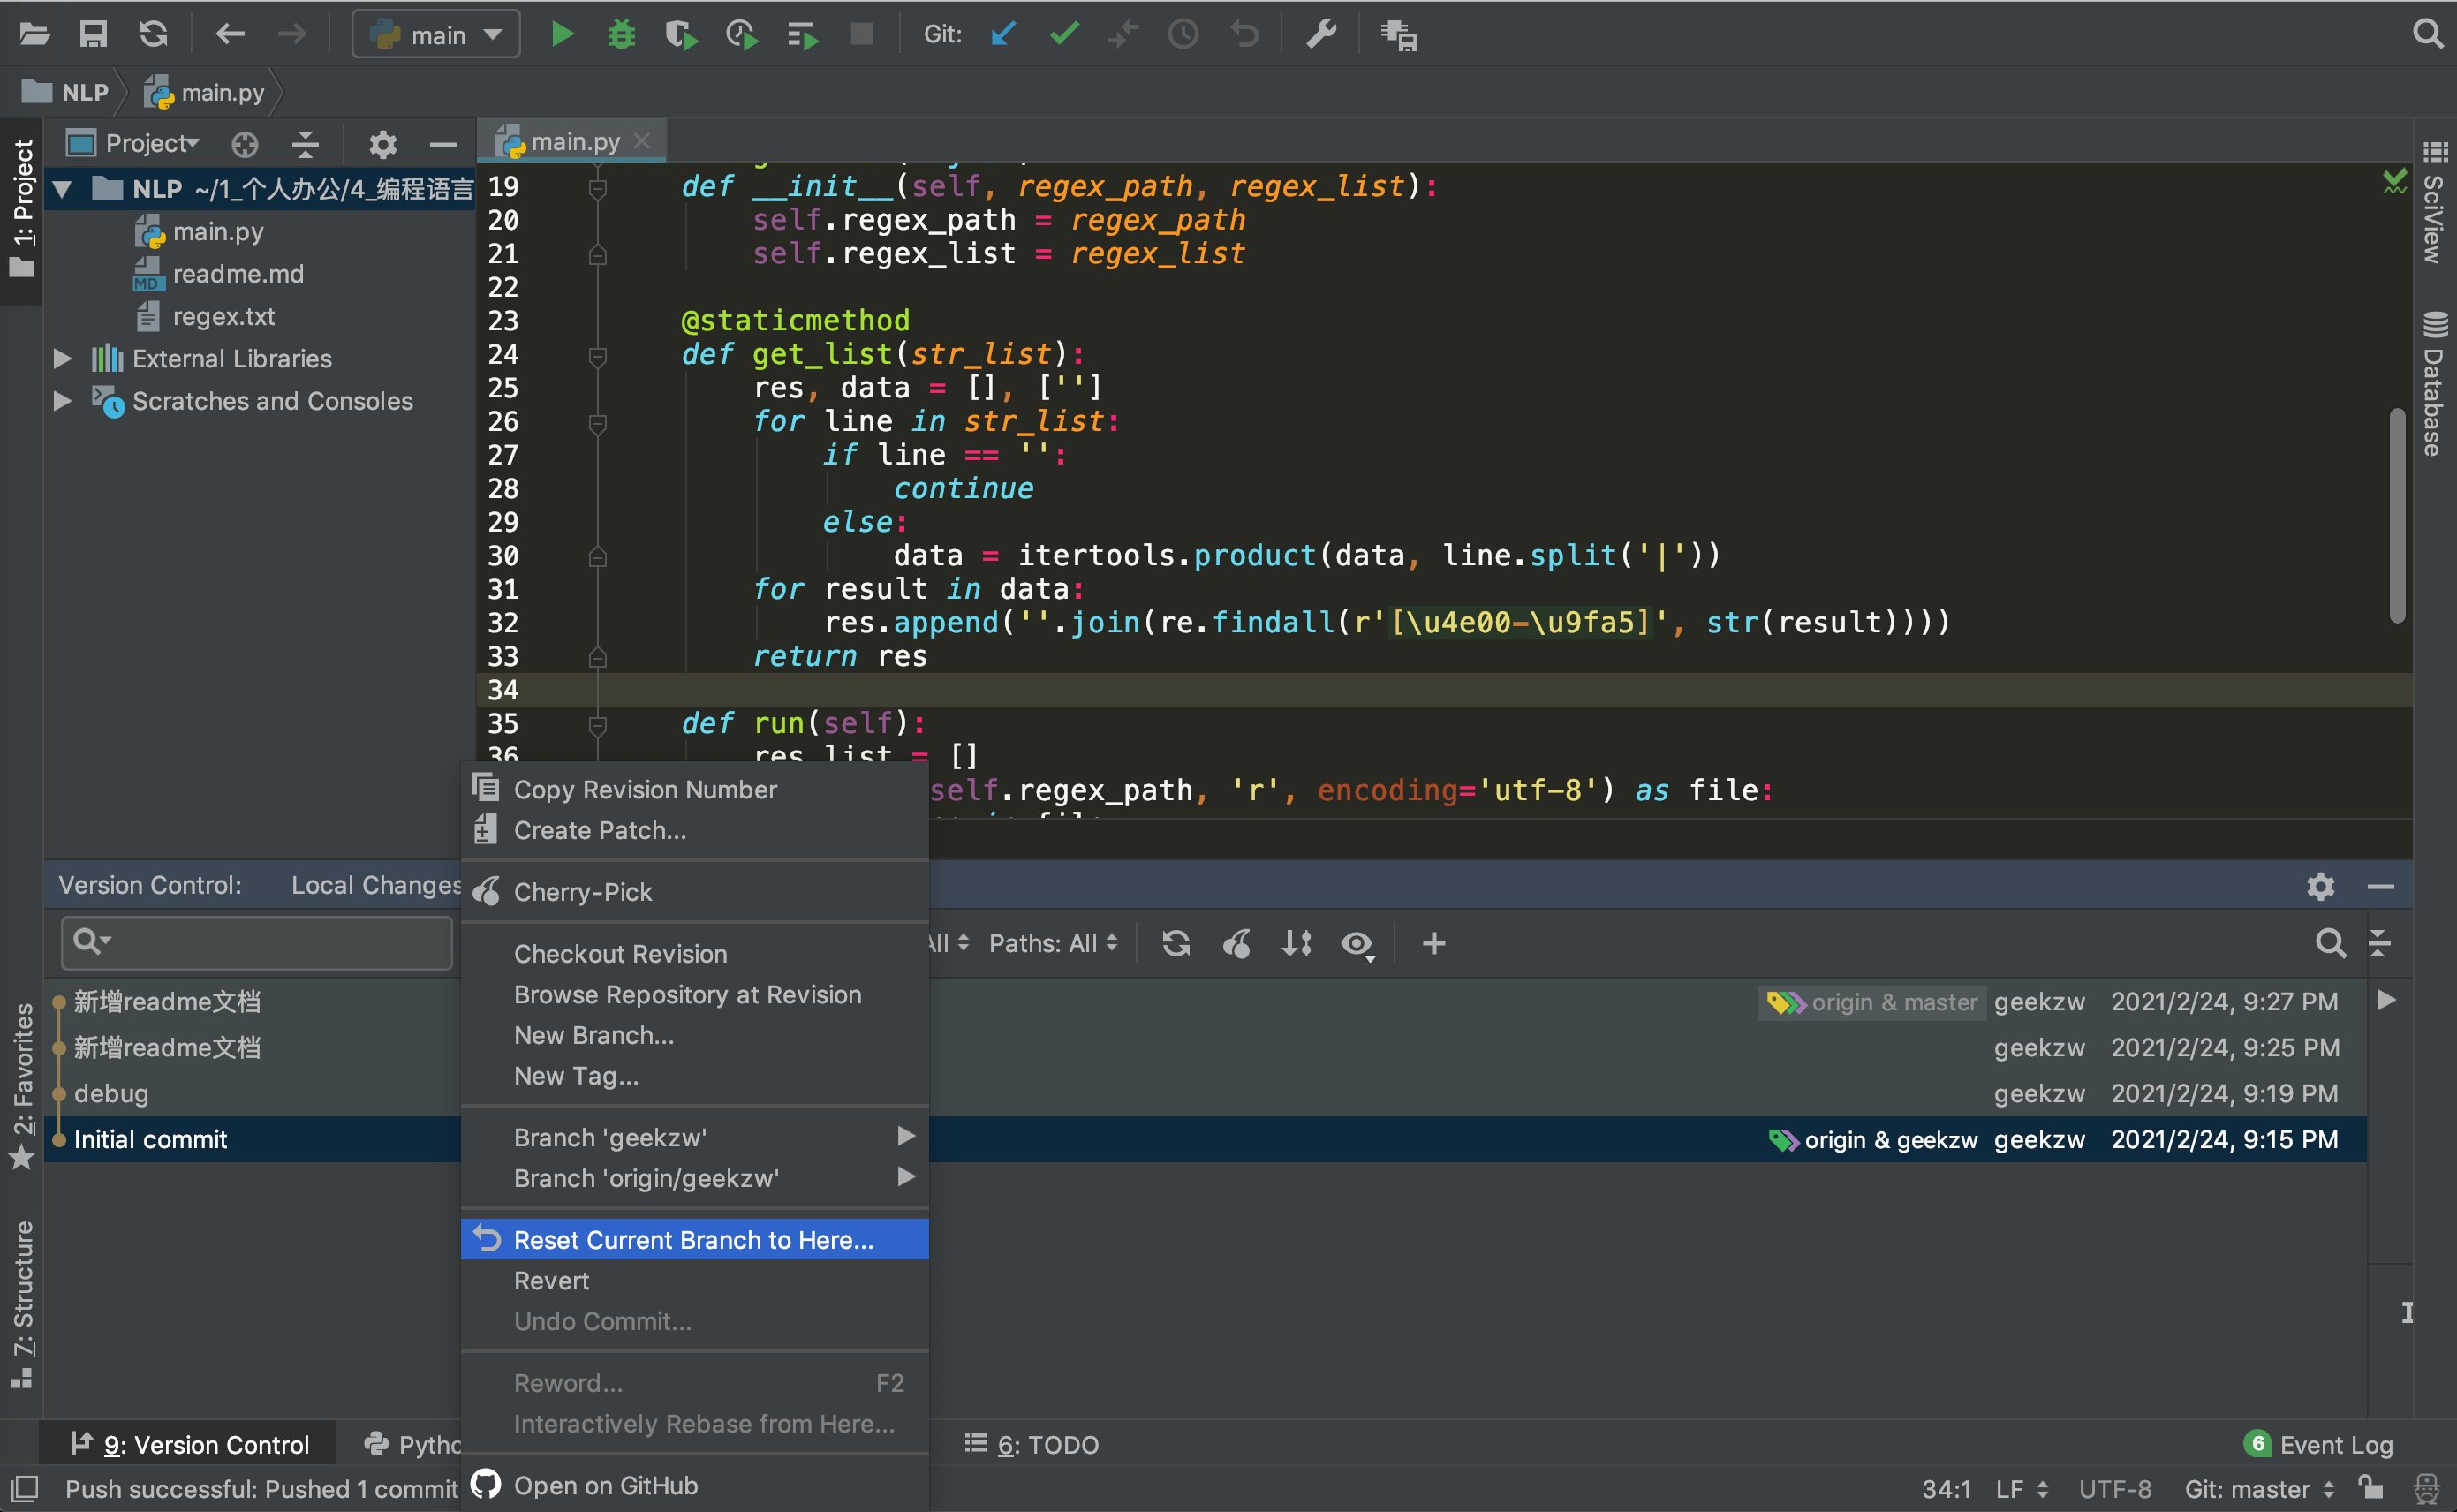This screenshot has width=2457, height=1512.
Task: Open Search Everywhere magnifier
Action: click(x=2426, y=33)
